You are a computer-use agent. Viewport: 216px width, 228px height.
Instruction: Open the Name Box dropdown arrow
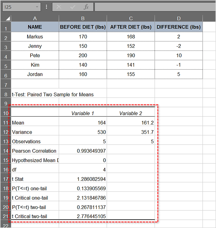tap(37, 7)
